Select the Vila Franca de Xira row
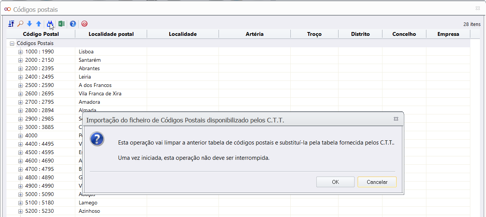The height and width of the screenshot is (217, 486). tap(100, 93)
